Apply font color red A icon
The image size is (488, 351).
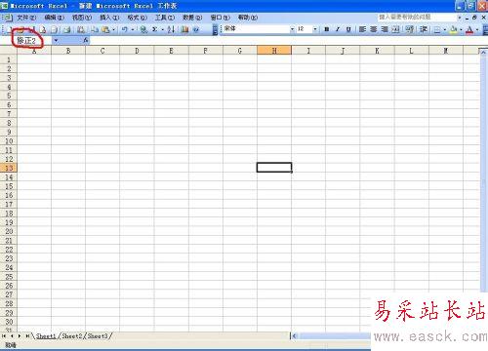pos(469,29)
